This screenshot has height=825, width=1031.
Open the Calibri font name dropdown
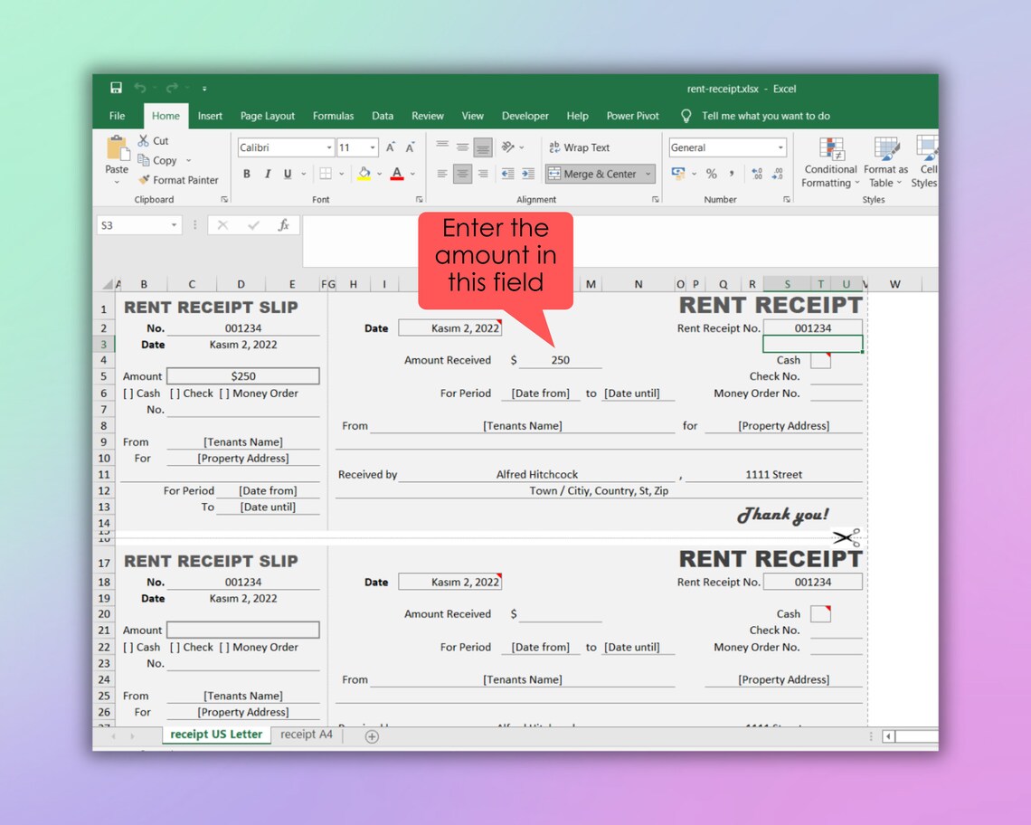click(328, 147)
